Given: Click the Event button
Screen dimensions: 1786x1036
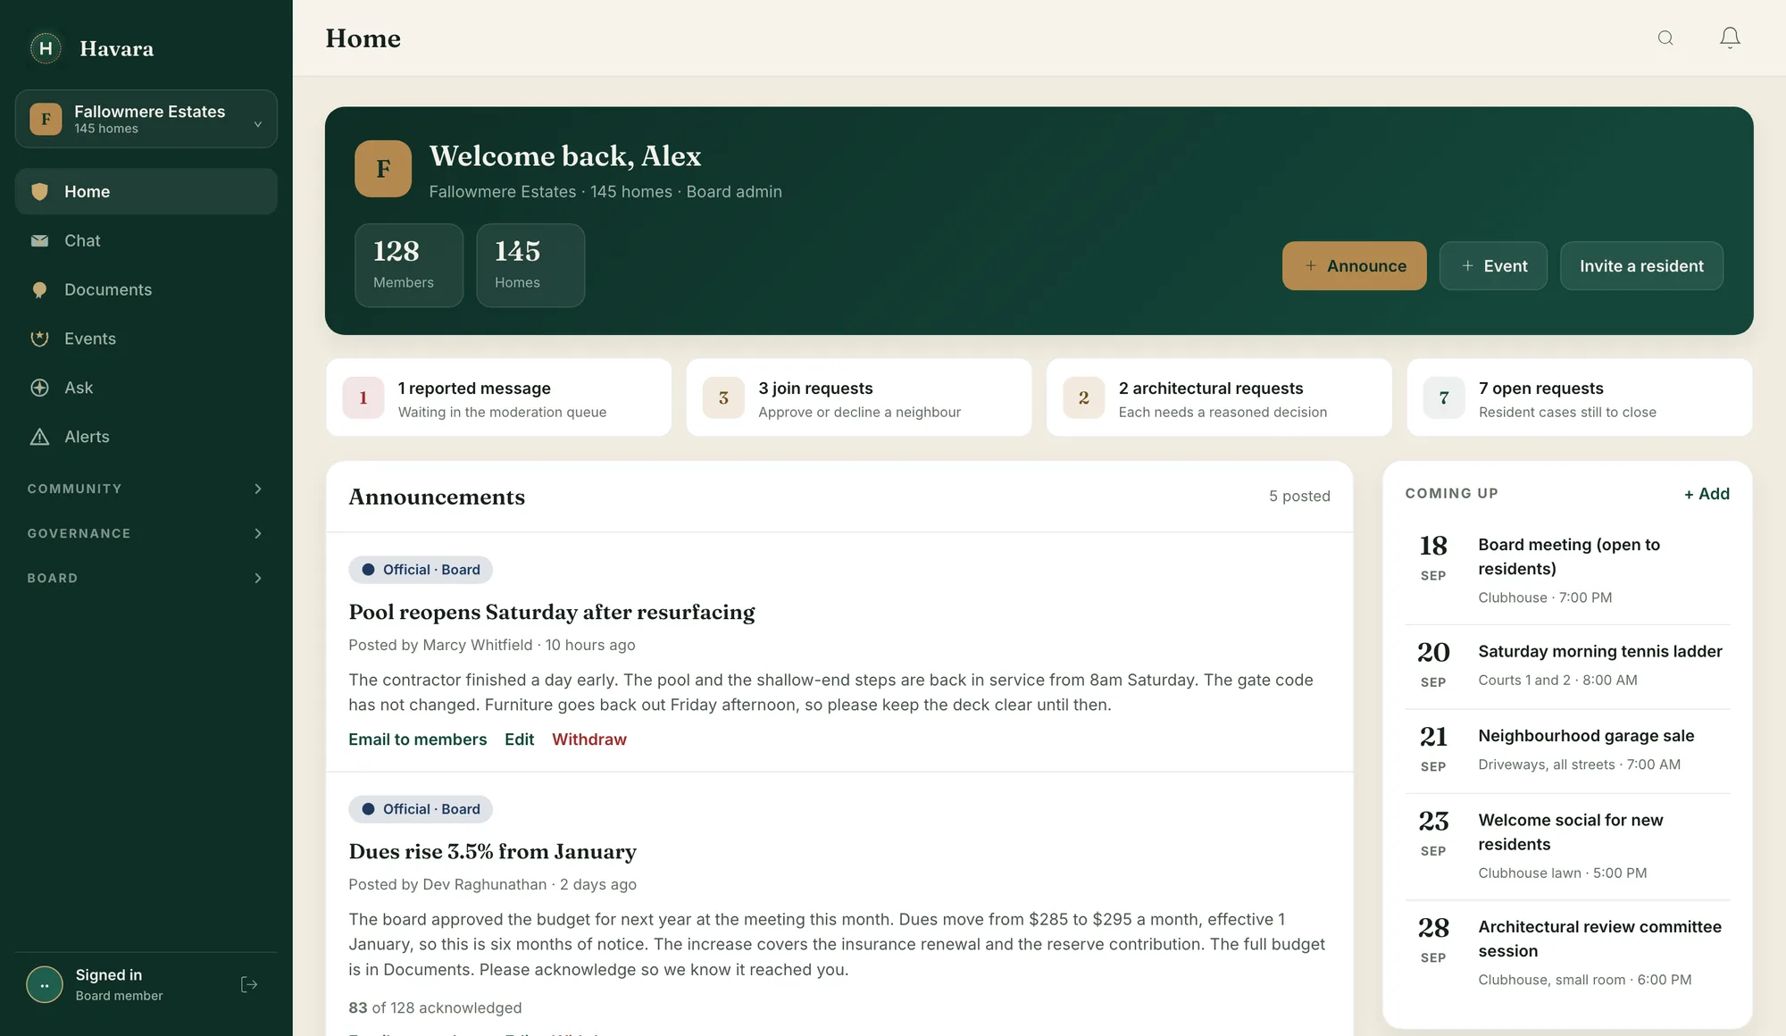Looking at the screenshot, I should point(1493,265).
